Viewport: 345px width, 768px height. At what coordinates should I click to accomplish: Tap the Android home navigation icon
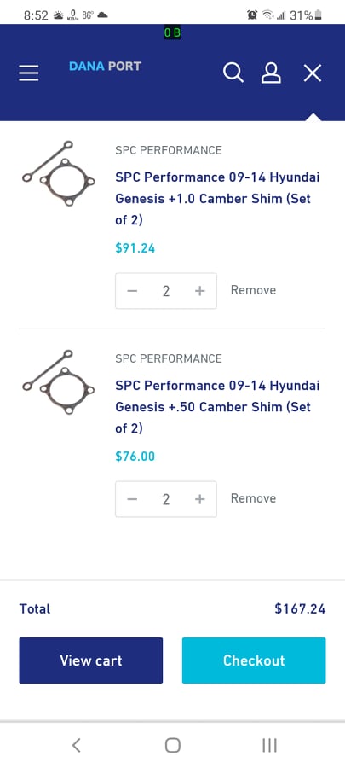tap(172, 745)
